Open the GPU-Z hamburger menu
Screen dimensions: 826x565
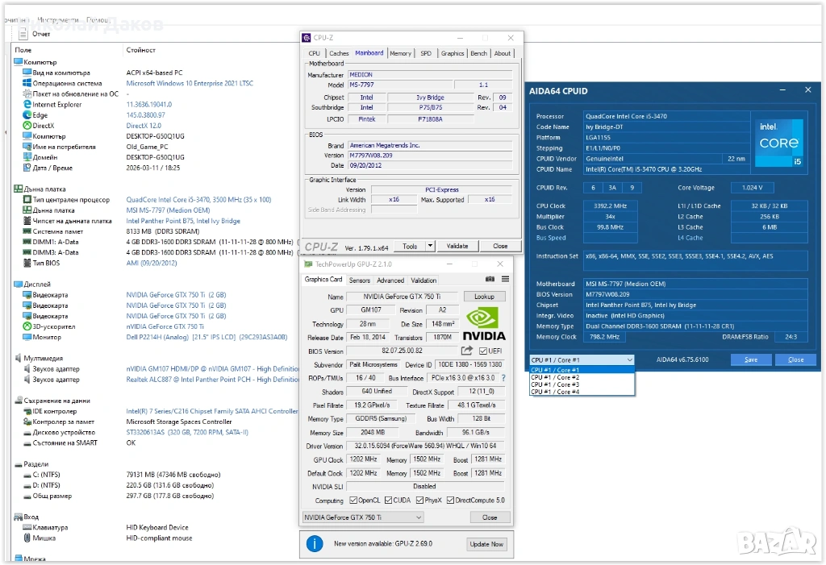click(503, 280)
